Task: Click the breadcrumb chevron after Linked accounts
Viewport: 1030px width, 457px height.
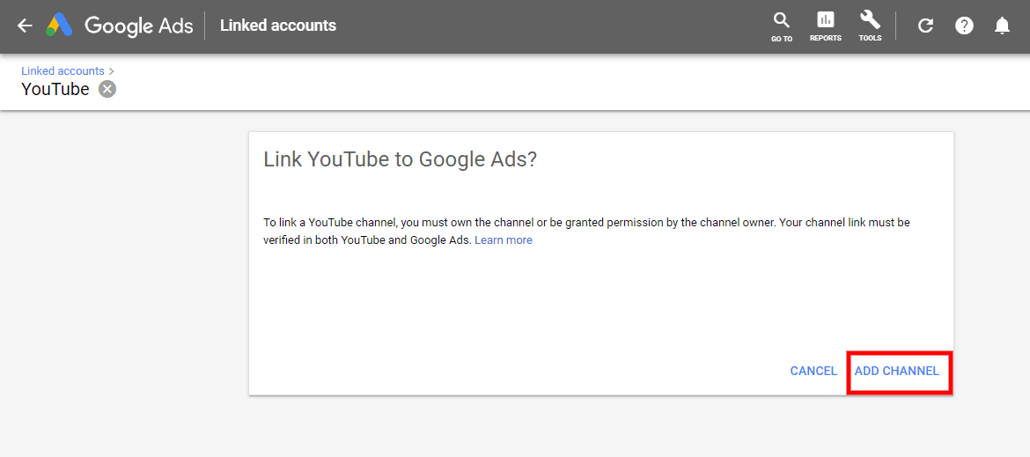Action: [112, 70]
